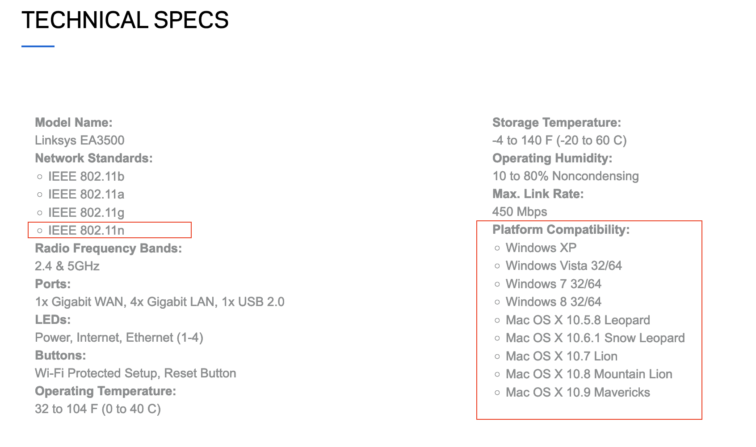Click the IEEE 802.11g list item
This screenshot has width=756, height=447.
[86, 213]
